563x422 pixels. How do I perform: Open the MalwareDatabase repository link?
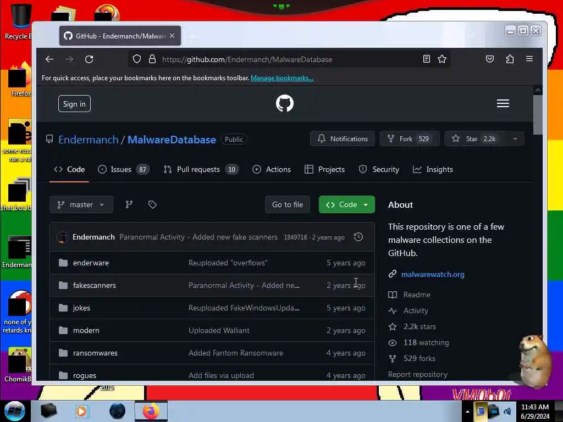click(172, 140)
